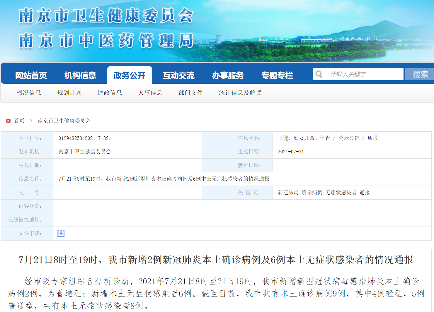The width and height of the screenshot is (434, 312).
Task: Switch to the 专题专栏 tab
Action: click(x=277, y=76)
